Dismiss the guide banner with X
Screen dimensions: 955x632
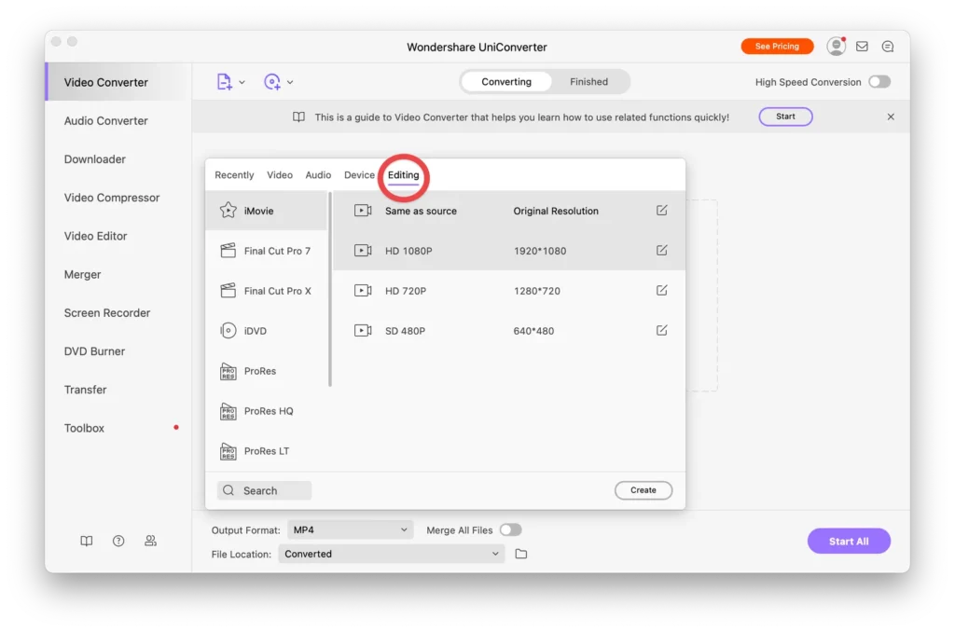(891, 117)
